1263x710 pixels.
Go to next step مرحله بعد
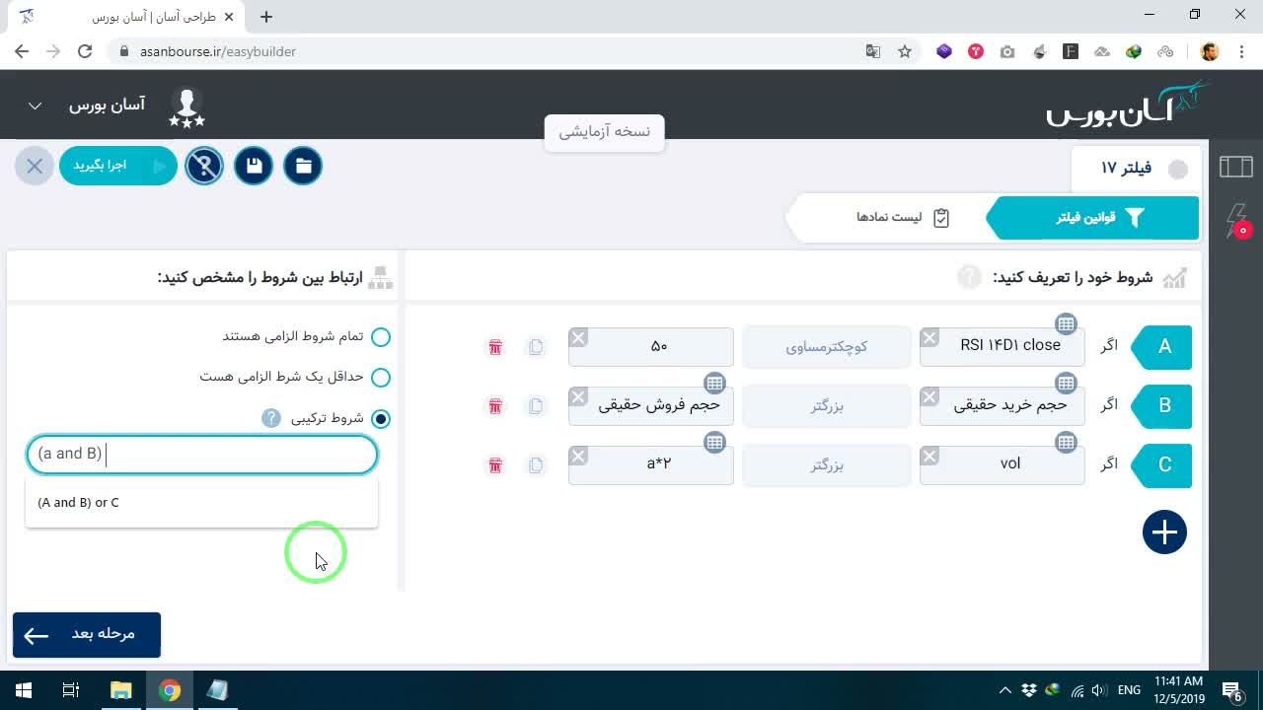pos(87,634)
